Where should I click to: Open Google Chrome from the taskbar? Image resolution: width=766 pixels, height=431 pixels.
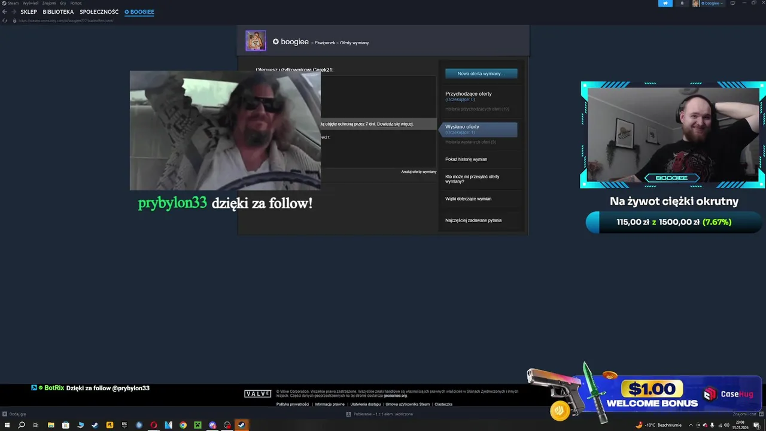[x=183, y=425]
